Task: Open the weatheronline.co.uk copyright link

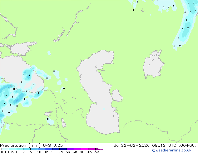Action: point(172,150)
